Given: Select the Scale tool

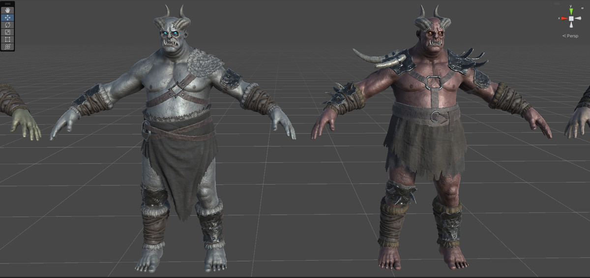Looking at the screenshot, I should [8, 32].
